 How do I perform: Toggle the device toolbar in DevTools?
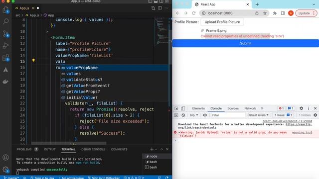click(x=183, y=108)
